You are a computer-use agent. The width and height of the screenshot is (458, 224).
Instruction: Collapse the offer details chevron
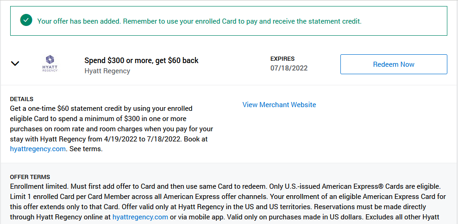(15, 63)
